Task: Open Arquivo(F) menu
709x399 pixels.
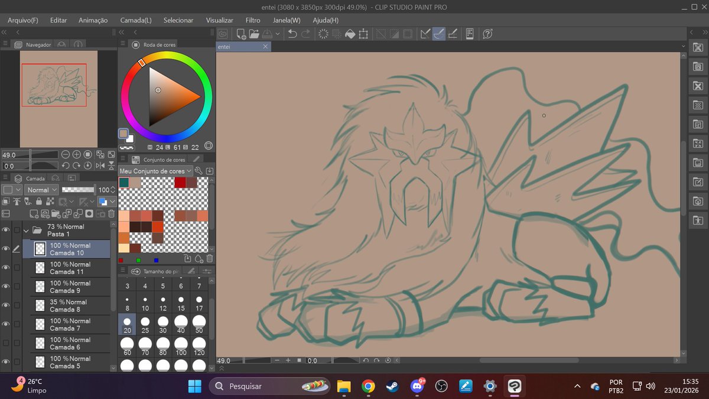Action: coord(23,20)
